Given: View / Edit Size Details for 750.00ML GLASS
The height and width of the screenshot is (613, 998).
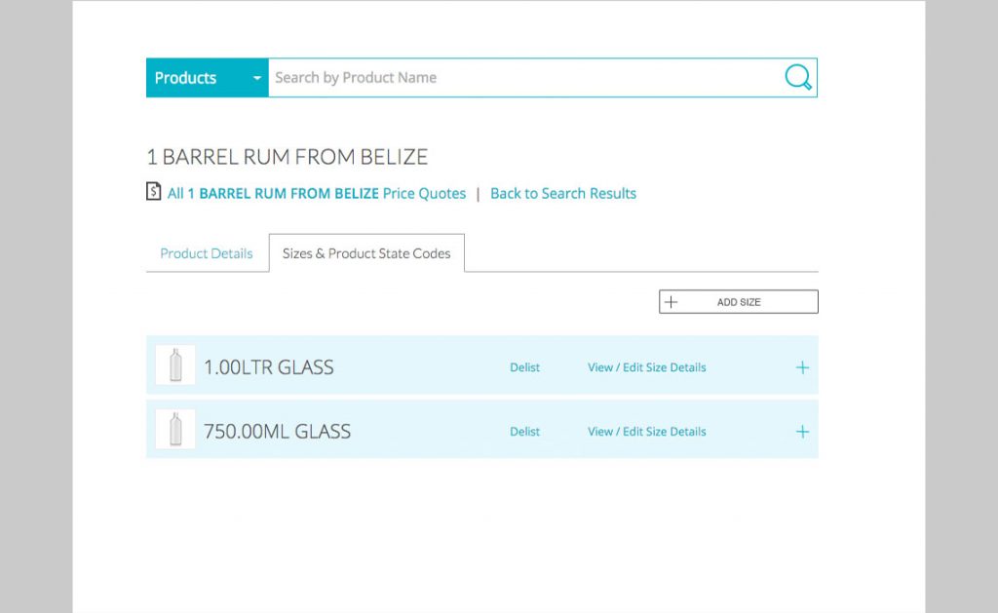Looking at the screenshot, I should pyautogui.click(x=646, y=432).
